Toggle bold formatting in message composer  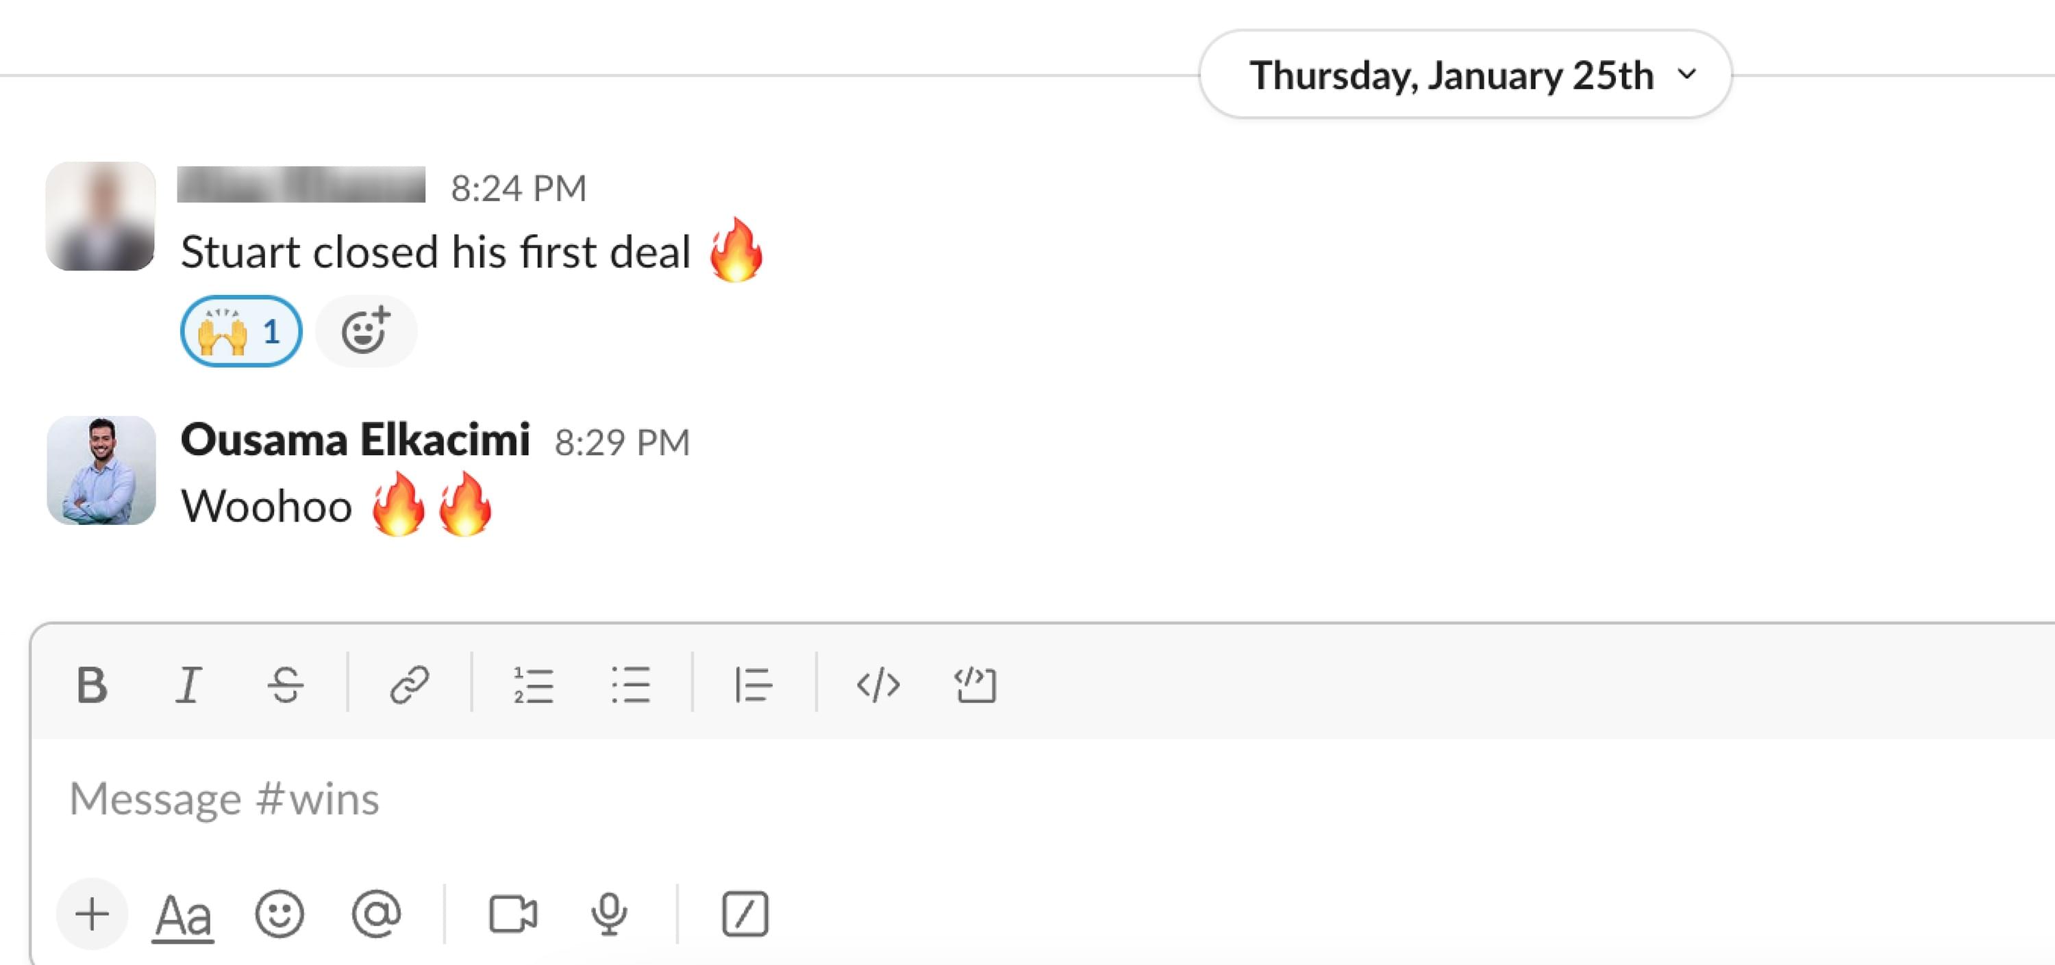tap(92, 684)
